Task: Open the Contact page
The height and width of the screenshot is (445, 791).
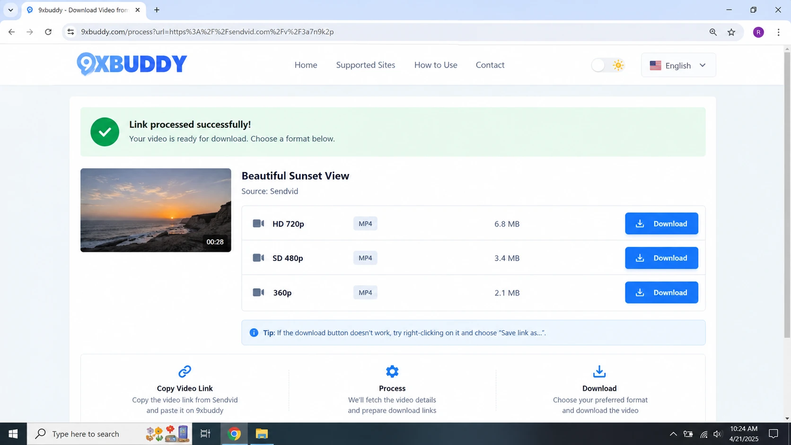Action: [x=490, y=65]
